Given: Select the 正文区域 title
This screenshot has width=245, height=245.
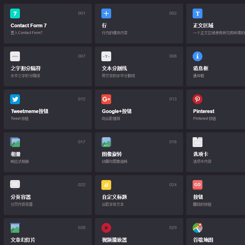Looking at the screenshot, I should [x=203, y=25].
